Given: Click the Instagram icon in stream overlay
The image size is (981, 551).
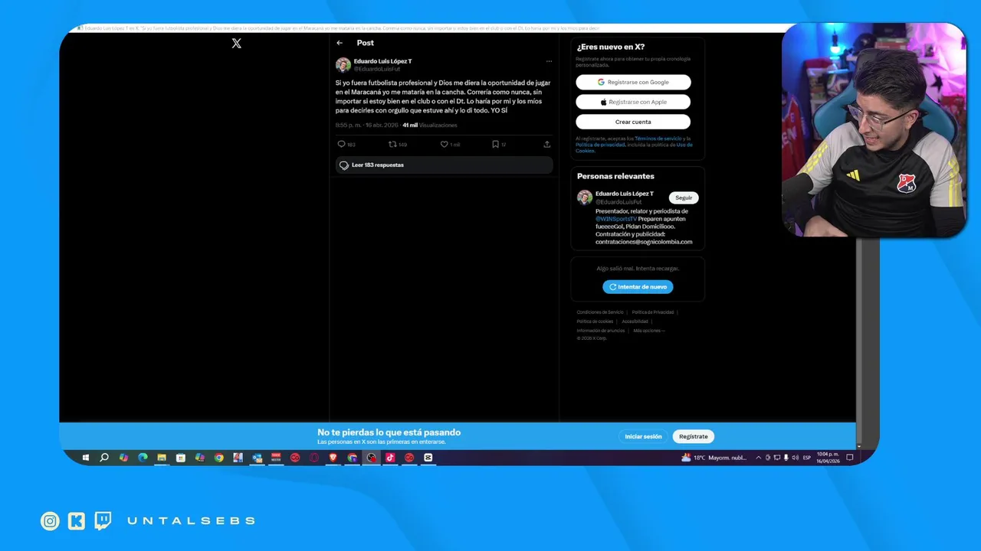Looking at the screenshot, I should click(50, 521).
